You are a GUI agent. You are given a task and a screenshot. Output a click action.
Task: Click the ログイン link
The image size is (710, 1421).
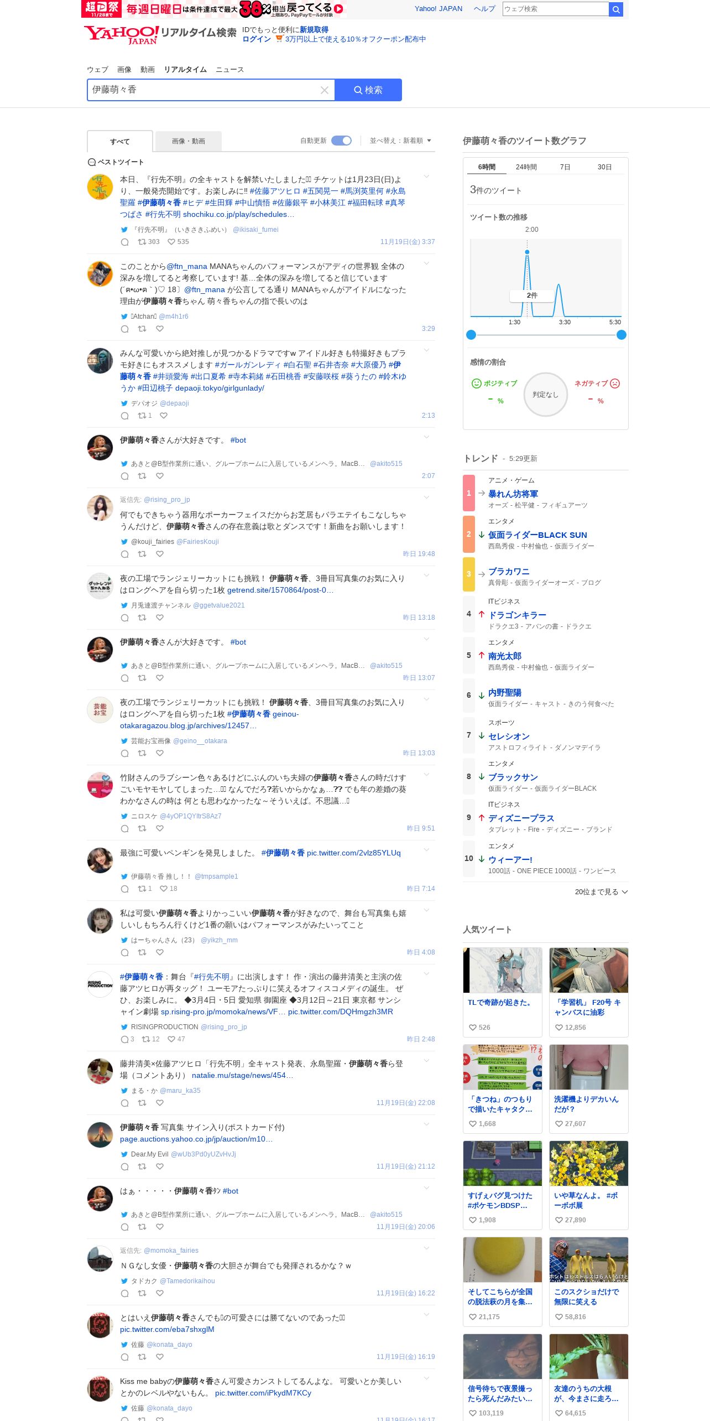tap(257, 39)
